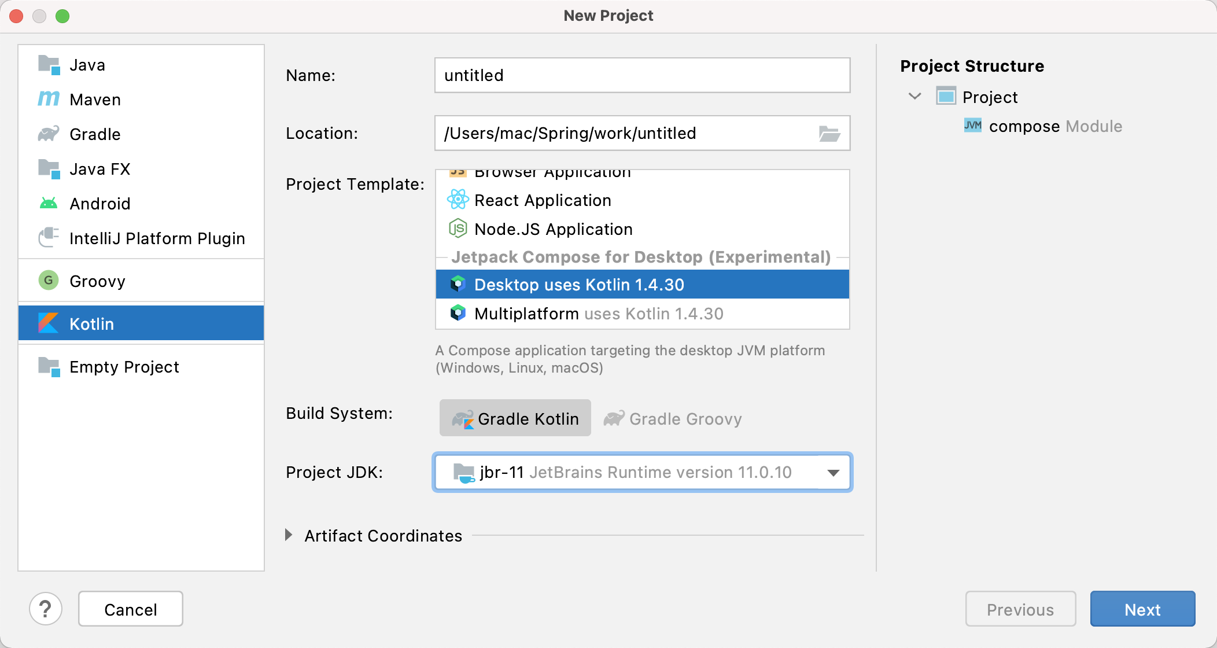Click the Maven icon in the sidebar
Viewport: 1217px width, 648px height.
point(49,99)
